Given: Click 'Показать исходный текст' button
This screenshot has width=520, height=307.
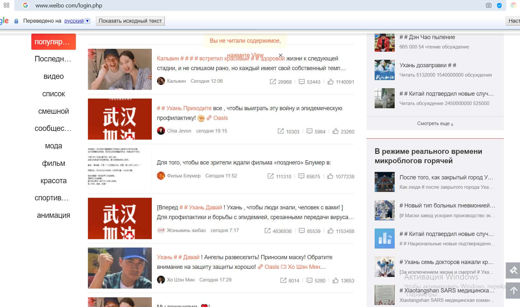Looking at the screenshot, I should (130, 21).
